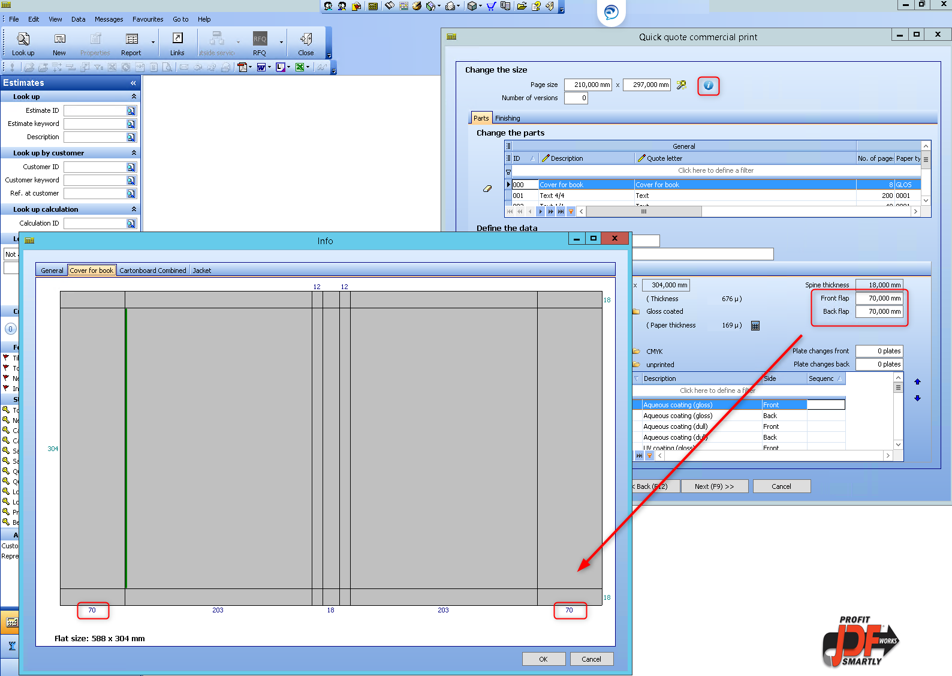Click the RFQ toolbar icon
The width and height of the screenshot is (952, 676).
click(260, 44)
